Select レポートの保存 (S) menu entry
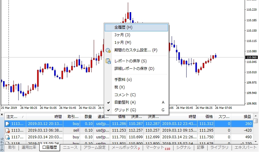The image size is (259, 152). tap(136, 61)
